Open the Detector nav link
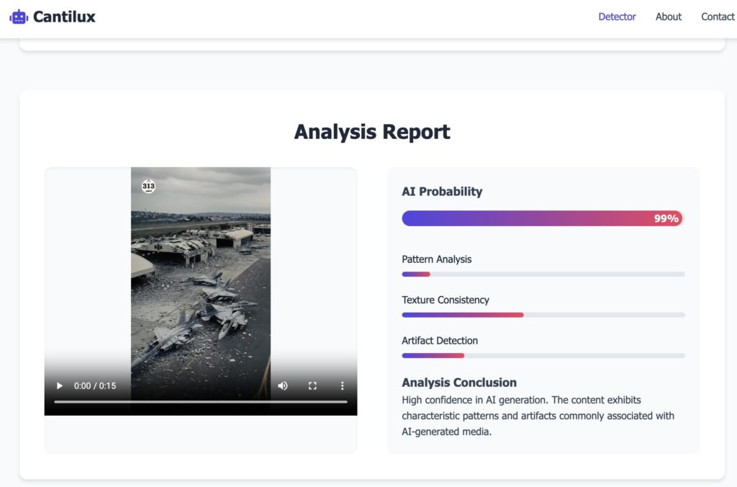This screenshot has width=737, height=487. tap(617, 17)
